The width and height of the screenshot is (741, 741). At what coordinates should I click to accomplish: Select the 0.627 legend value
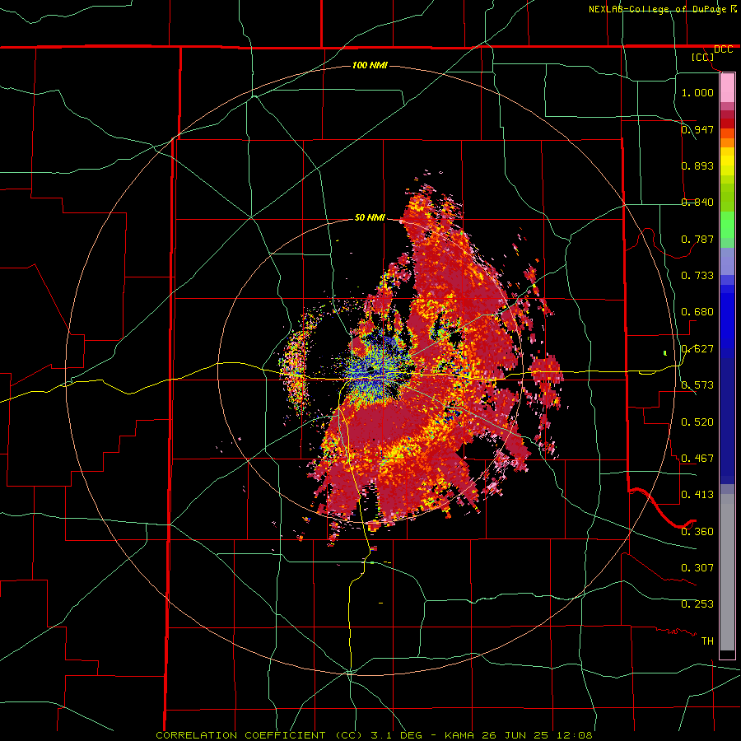(697, 348)
